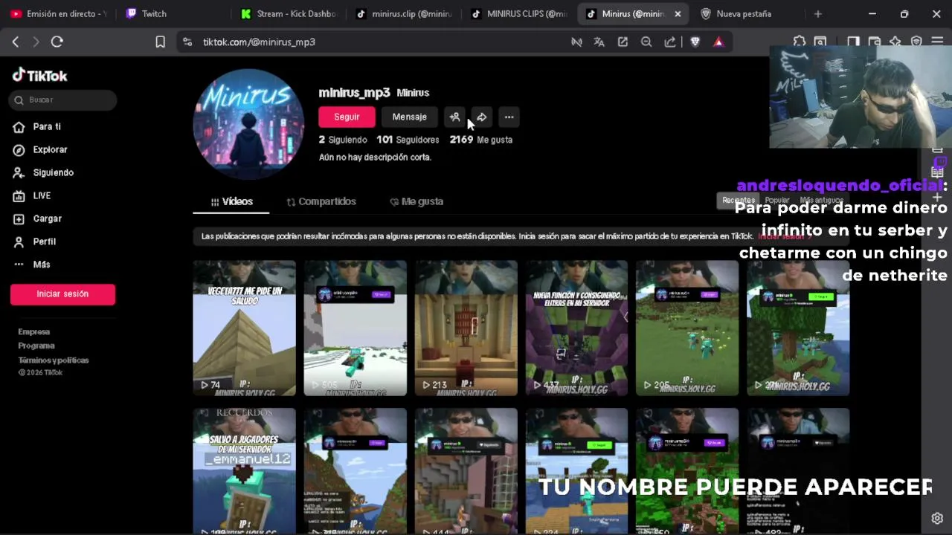Open the video thumbnail with 205 views
Viewport: 952px width, 535px height.
[x=687, y=328]
